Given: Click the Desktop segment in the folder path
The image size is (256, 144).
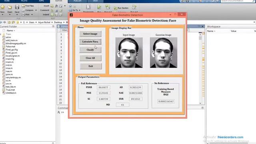Looking at the screenshot, I should coord(58,22).
